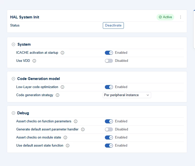The image size is (195, 166).
Task: Enable the Use VDD switch
Action: [109, 61]
